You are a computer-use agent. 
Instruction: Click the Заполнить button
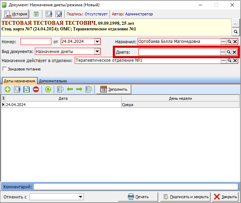tap(114, 89)
